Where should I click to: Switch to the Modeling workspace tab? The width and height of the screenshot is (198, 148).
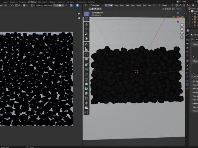point(13,2)
